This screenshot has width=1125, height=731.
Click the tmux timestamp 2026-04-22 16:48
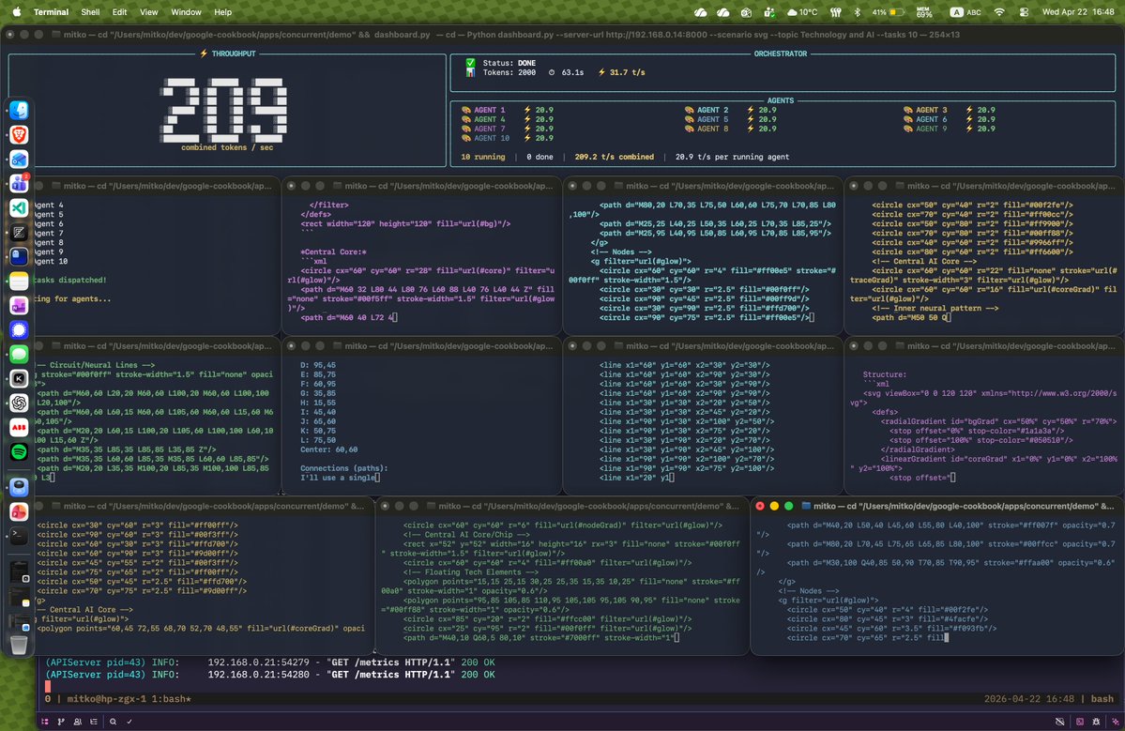pos(1029,699)
